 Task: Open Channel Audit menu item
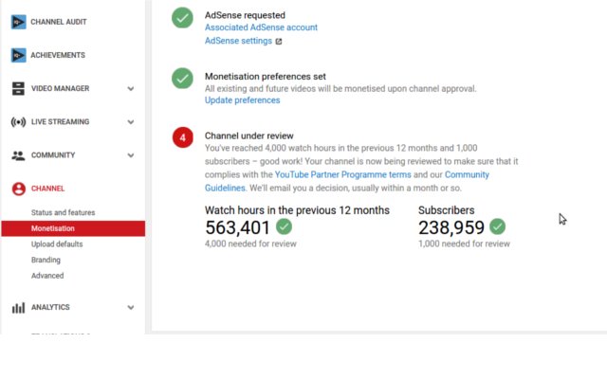(x=59, y=22)
